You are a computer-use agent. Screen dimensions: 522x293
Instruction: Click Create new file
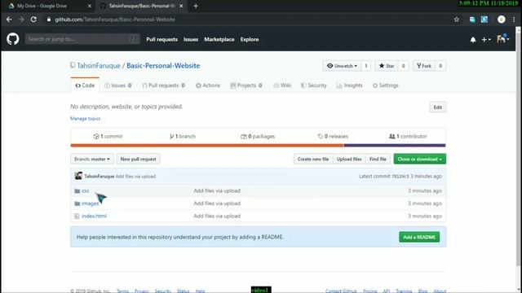[x=313, y=160]
